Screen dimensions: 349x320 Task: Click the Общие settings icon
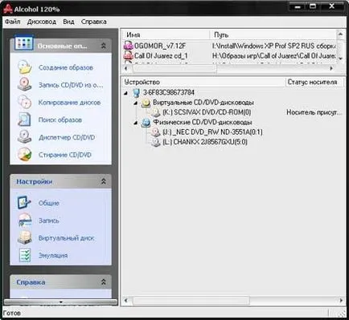tap(24, 202)
